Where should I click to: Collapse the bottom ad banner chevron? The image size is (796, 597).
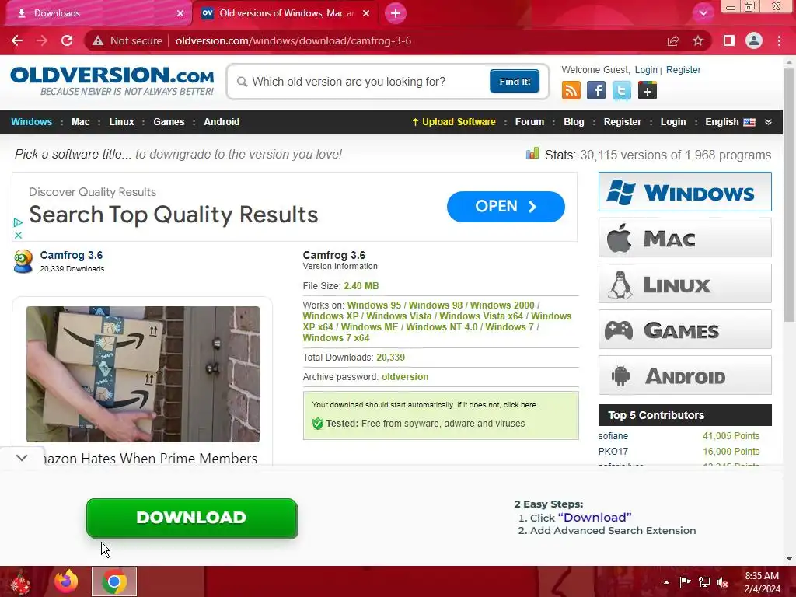(x=22, y=457)
